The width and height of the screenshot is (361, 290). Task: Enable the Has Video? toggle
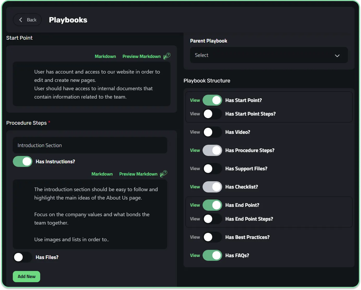click(212, 132)
